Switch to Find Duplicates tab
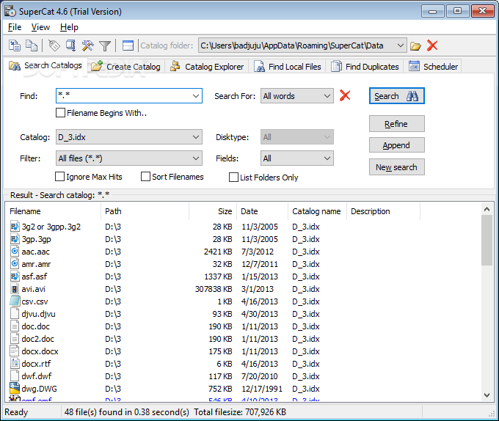Screen dimensions: 499x421 365,67
